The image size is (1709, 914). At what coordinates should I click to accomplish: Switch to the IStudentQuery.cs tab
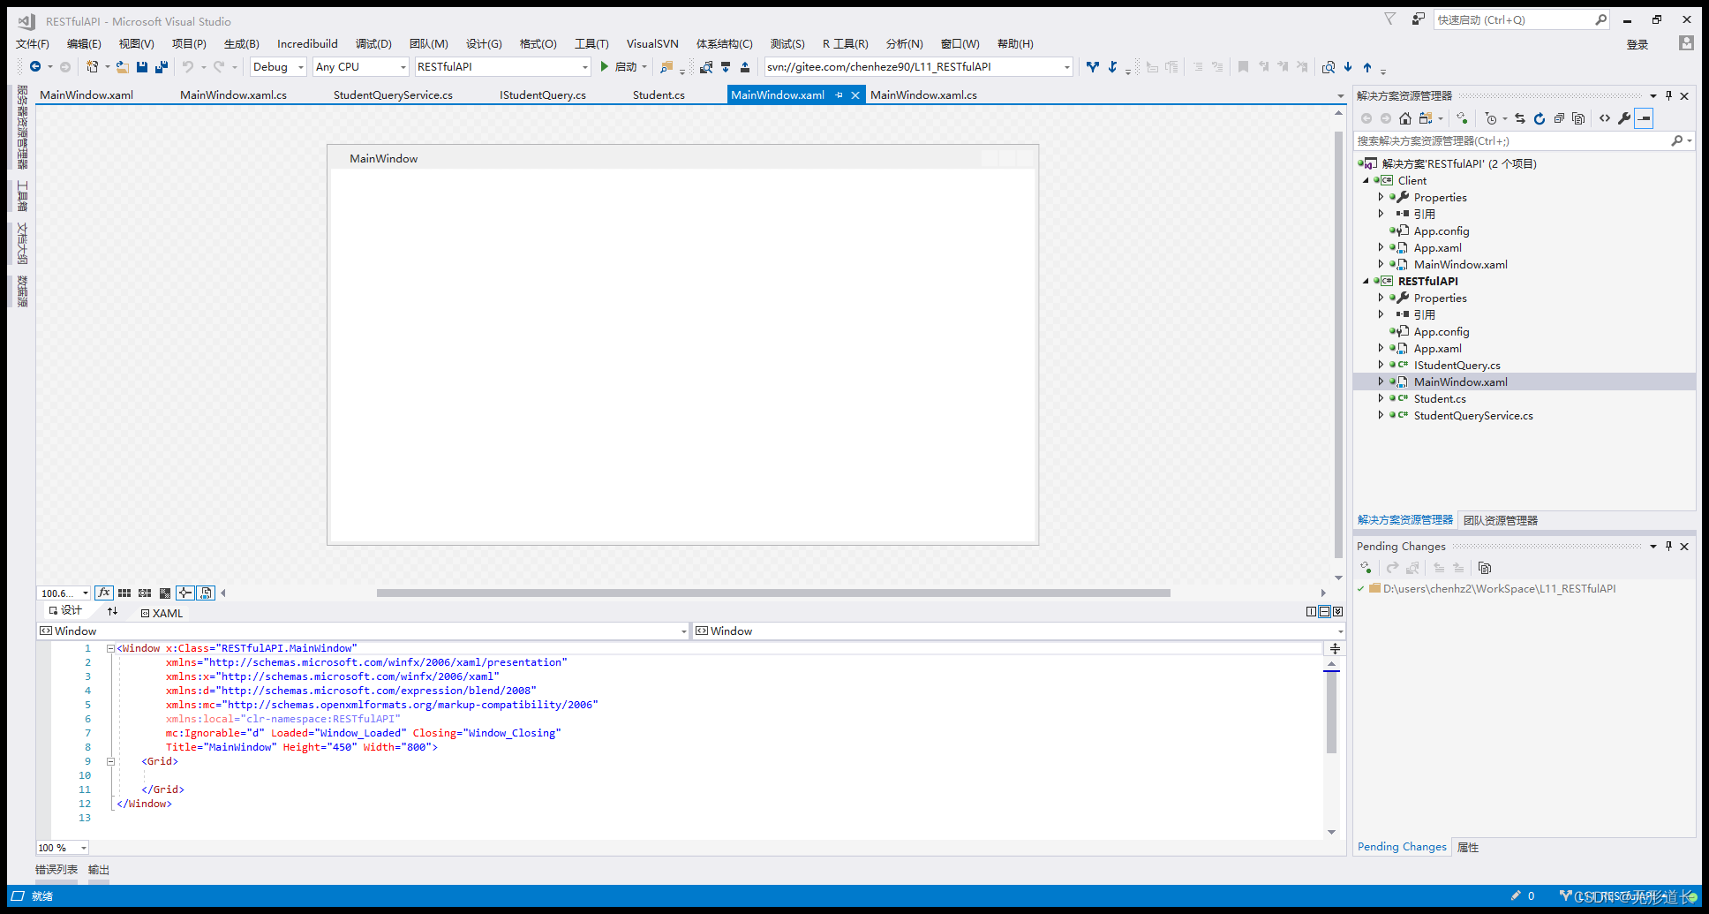click(543, 94)
